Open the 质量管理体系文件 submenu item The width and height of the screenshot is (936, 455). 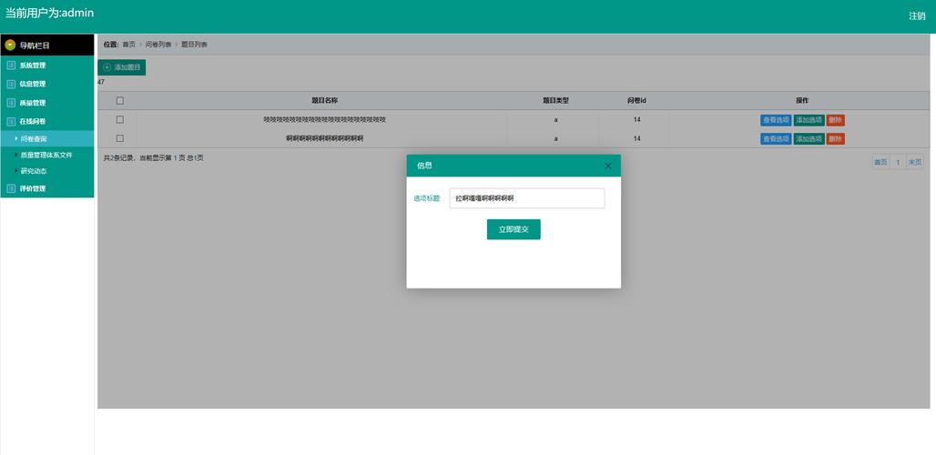point(47,155)
